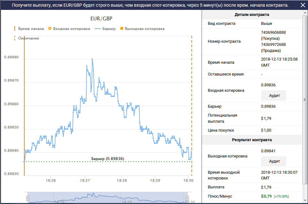
Task: Click contract sale number 74369972688
Action: tap(273, 45)
